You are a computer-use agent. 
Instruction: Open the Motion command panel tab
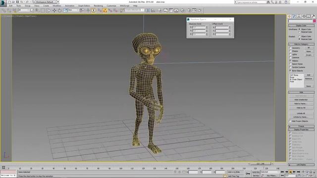[304, 16]
